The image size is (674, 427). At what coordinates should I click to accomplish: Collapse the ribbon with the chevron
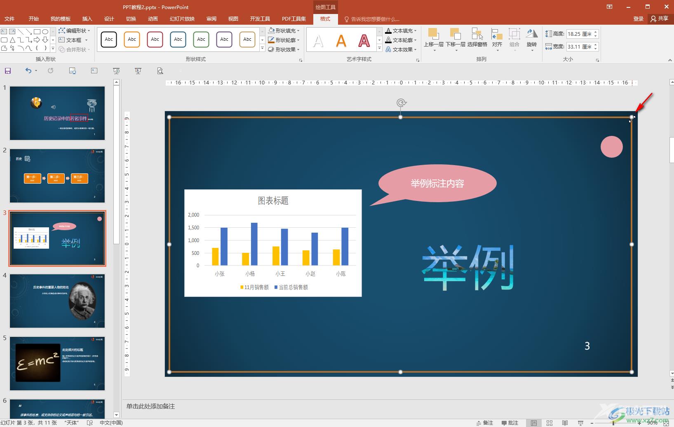coord(669,60)
